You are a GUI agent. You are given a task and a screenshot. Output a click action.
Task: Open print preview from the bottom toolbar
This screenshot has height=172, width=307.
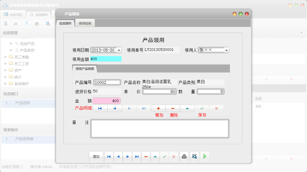coord(194,156)
